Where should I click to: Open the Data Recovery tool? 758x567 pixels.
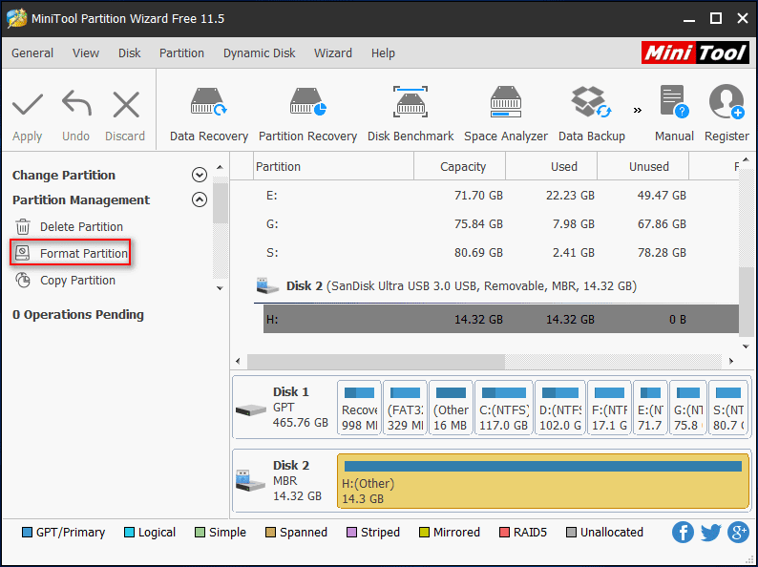[208, 114]
